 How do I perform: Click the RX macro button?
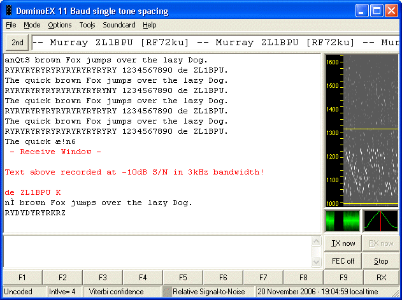tap(381, 278)
